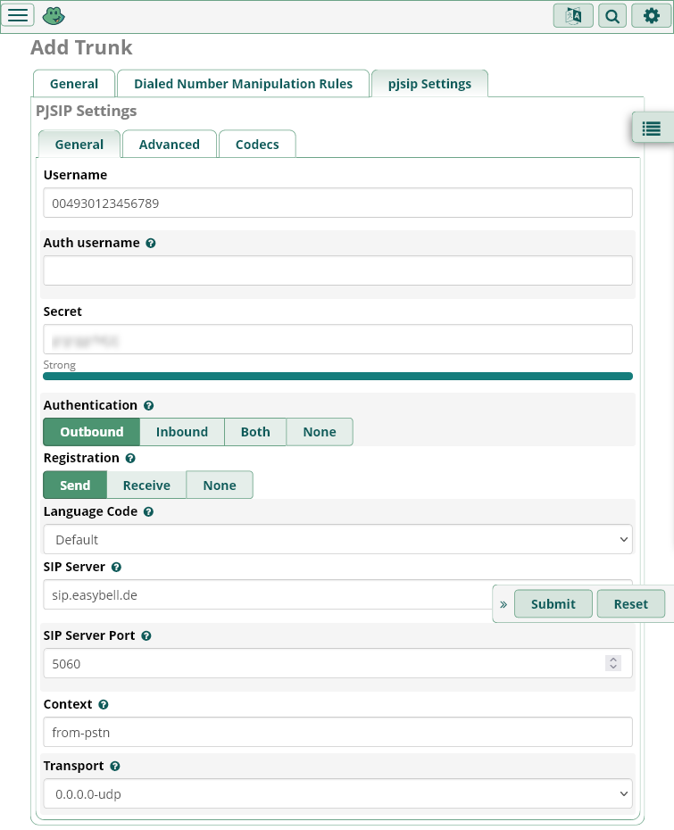The image size is (674, 830).
Task: Click the search magnifier icon
Action: [612, 15]
